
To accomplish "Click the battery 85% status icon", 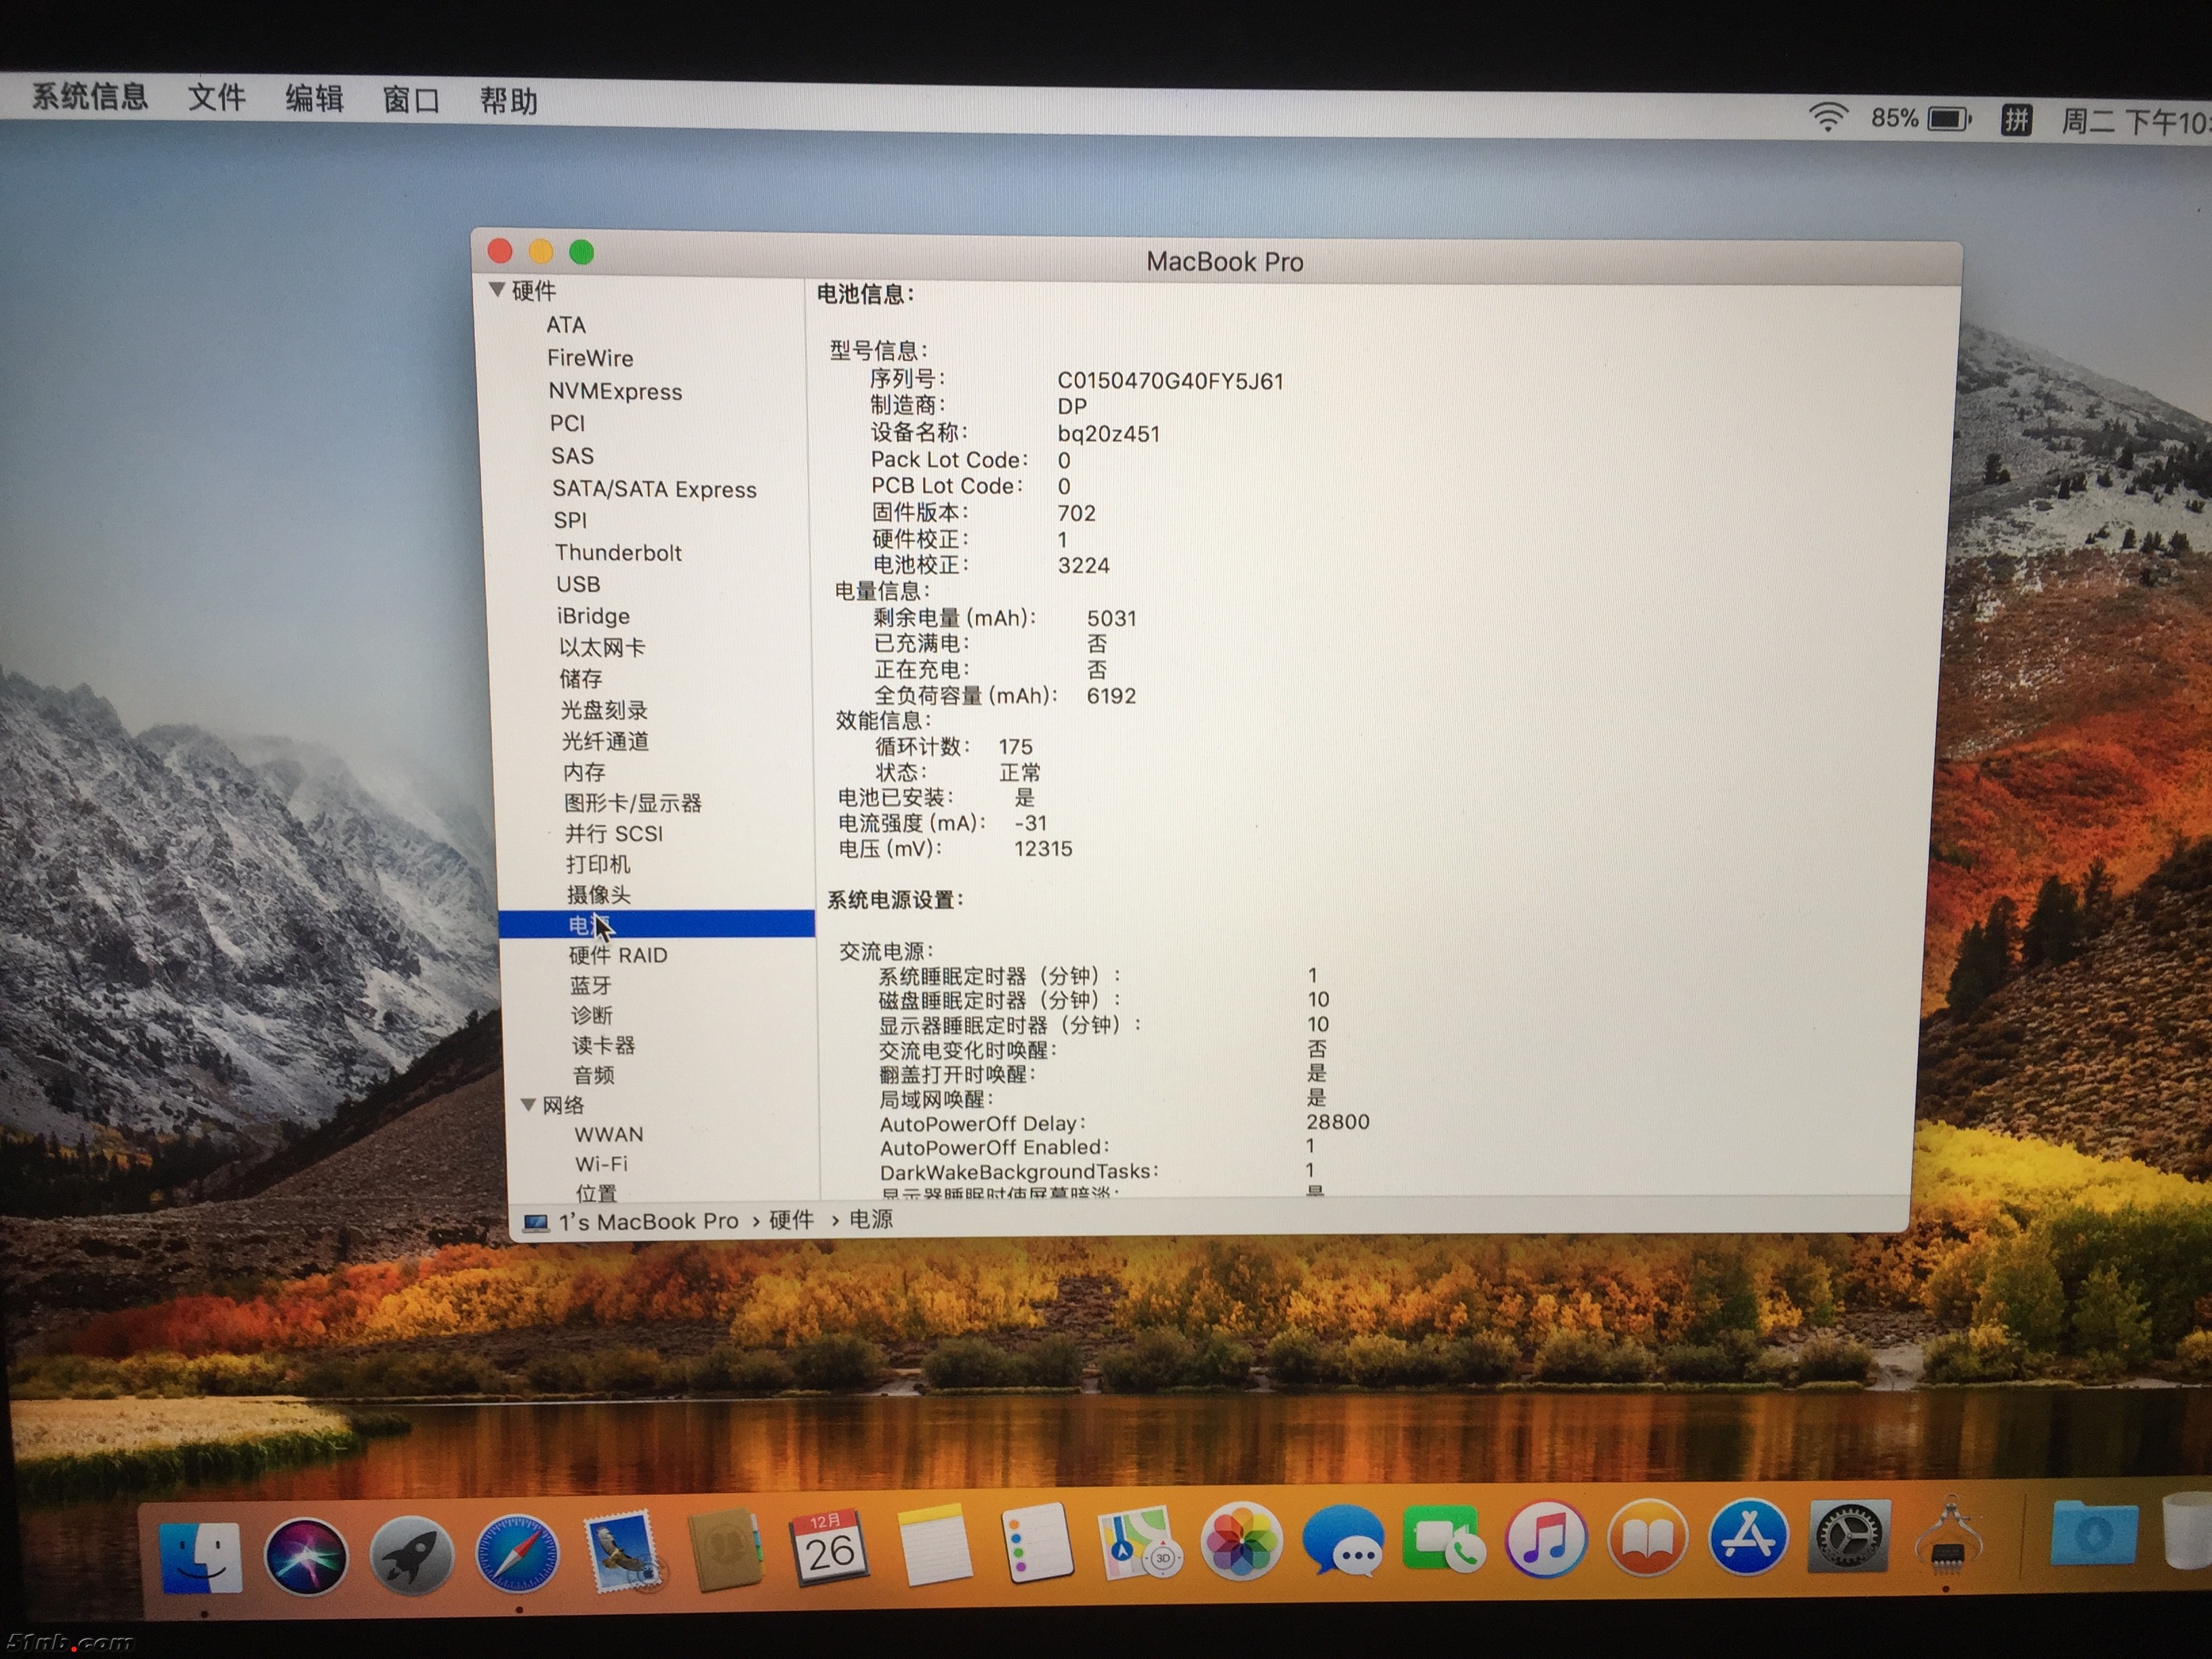I will point(1920,119).
